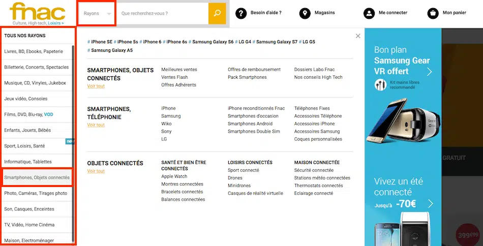Click the Que recherchez-vous search field
The height and width of the screenshot is (246, 483).
click(163, 13)
